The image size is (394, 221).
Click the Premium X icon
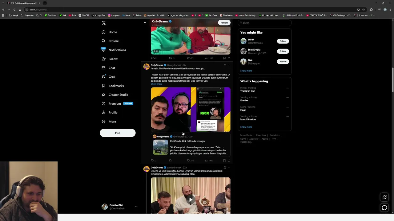coord(103,103)
